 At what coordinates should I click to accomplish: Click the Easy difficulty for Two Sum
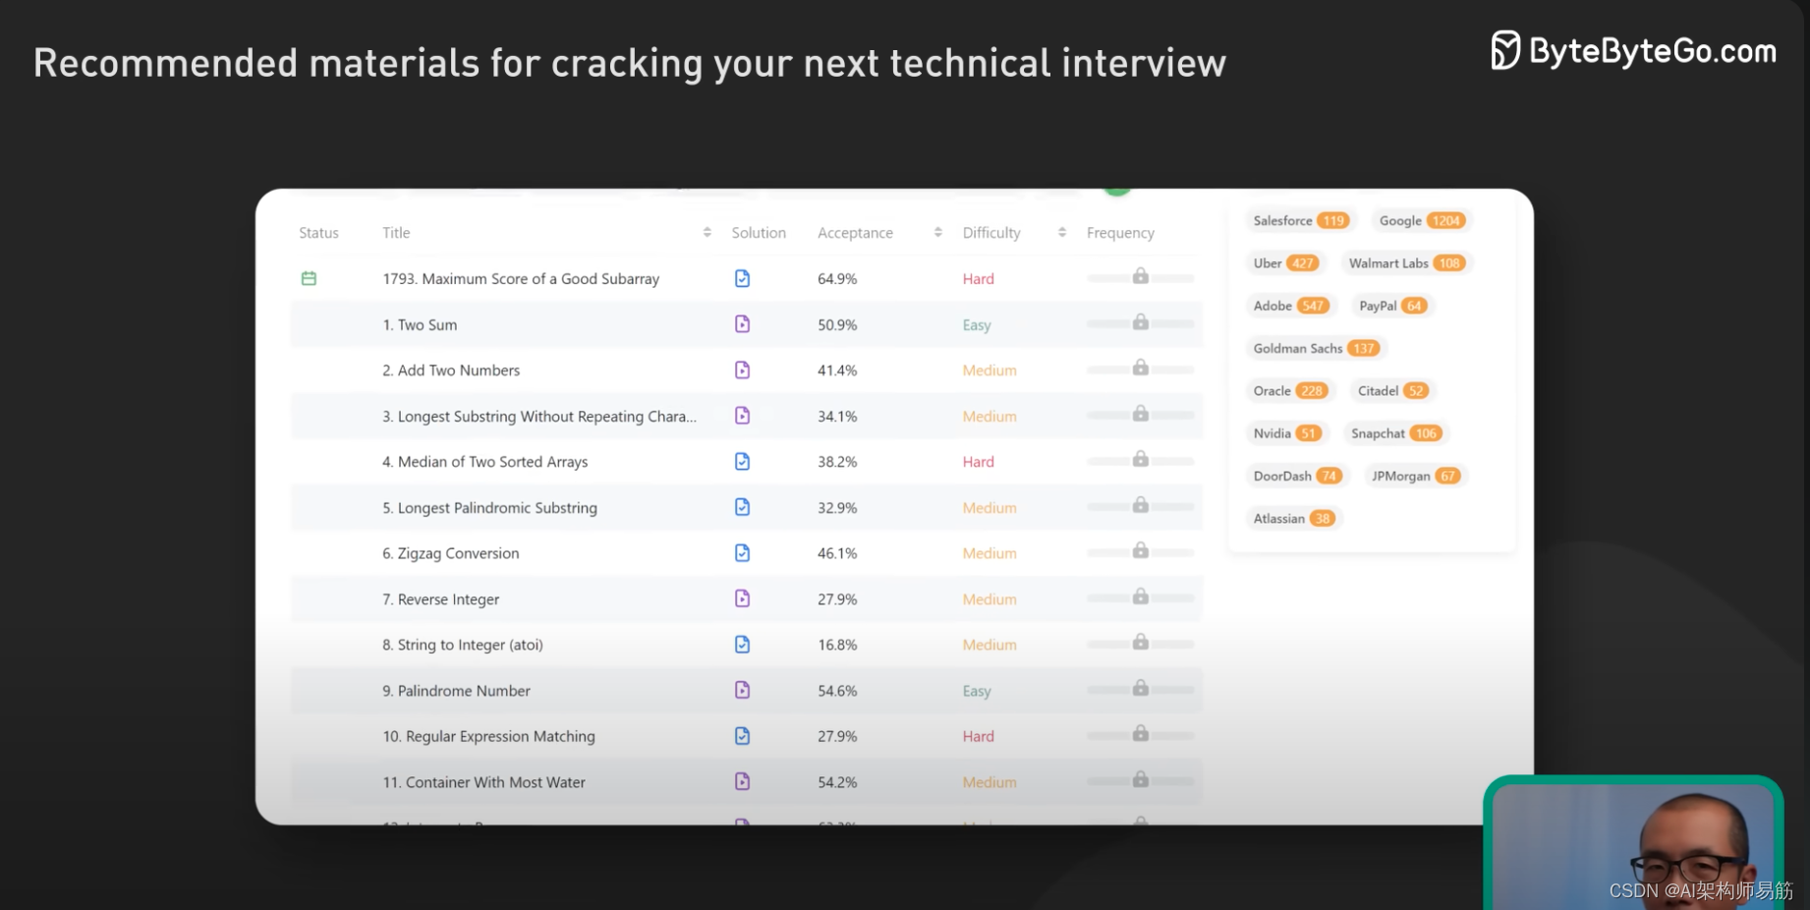977,325
